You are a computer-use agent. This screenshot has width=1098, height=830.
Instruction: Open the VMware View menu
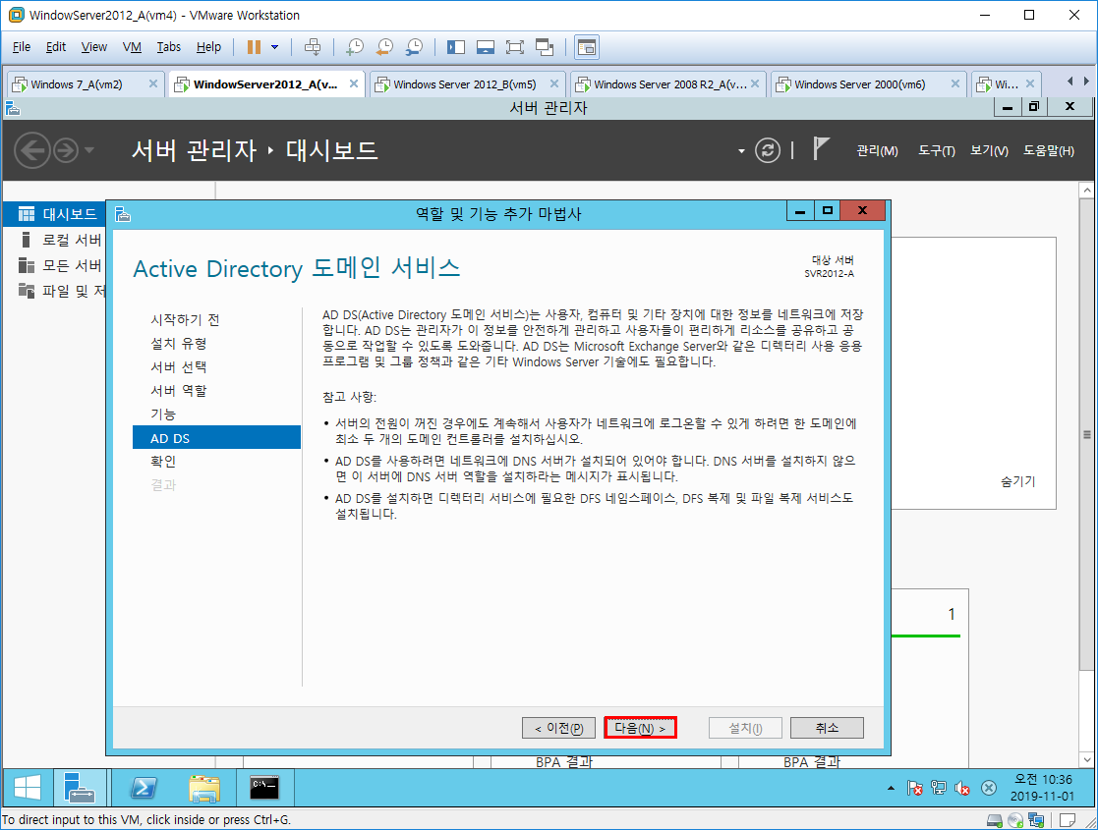point(93,47)
